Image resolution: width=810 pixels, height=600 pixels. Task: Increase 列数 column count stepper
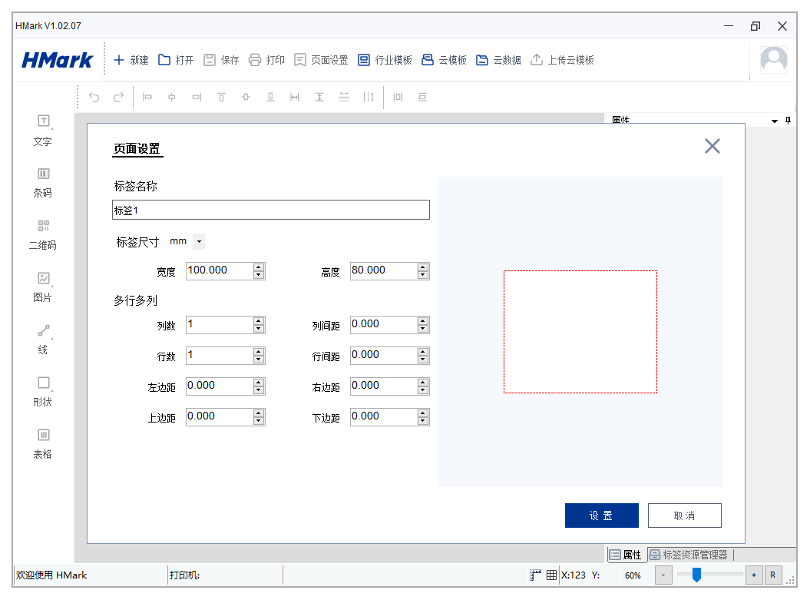coord(259,320)
